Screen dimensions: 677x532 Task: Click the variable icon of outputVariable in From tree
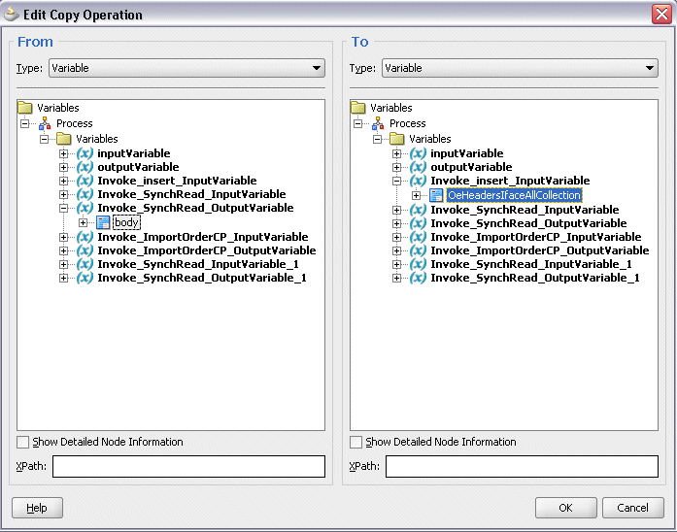click(85, 167)
